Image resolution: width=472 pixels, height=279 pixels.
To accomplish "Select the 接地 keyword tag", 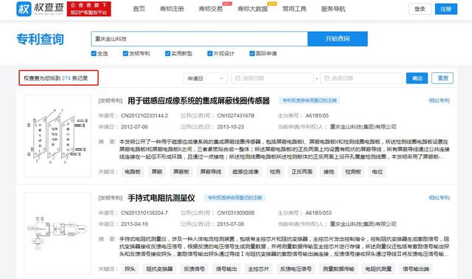I will [x=329, y=172].
